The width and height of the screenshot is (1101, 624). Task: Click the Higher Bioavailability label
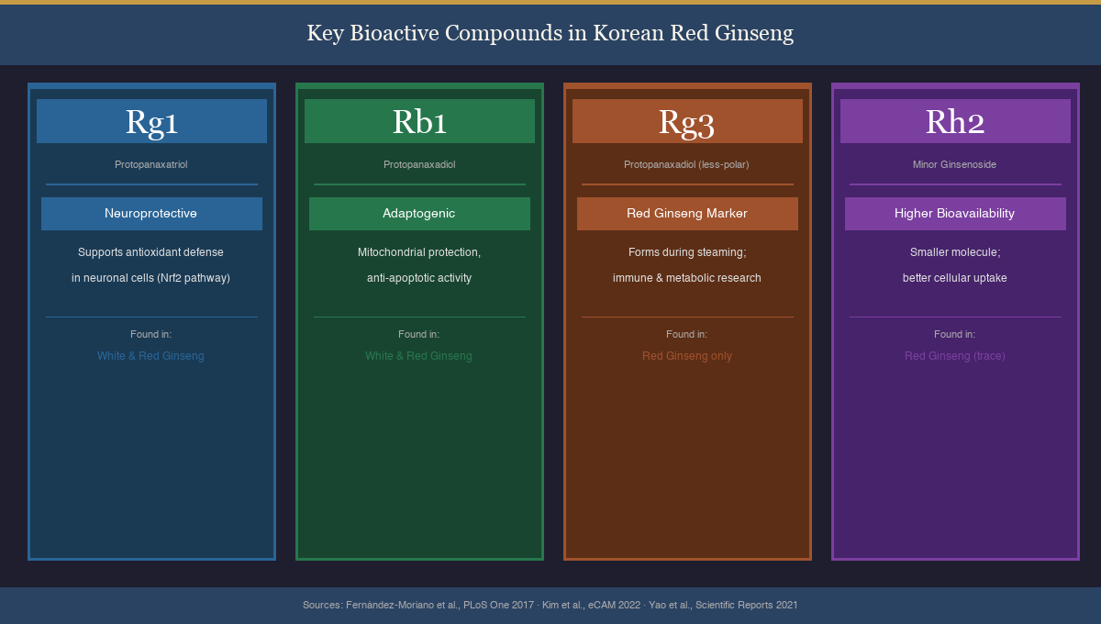pyautogui.click(x=955, y=214)
